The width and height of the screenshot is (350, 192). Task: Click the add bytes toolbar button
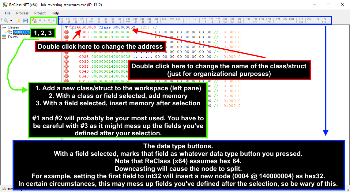pos(40,21)
